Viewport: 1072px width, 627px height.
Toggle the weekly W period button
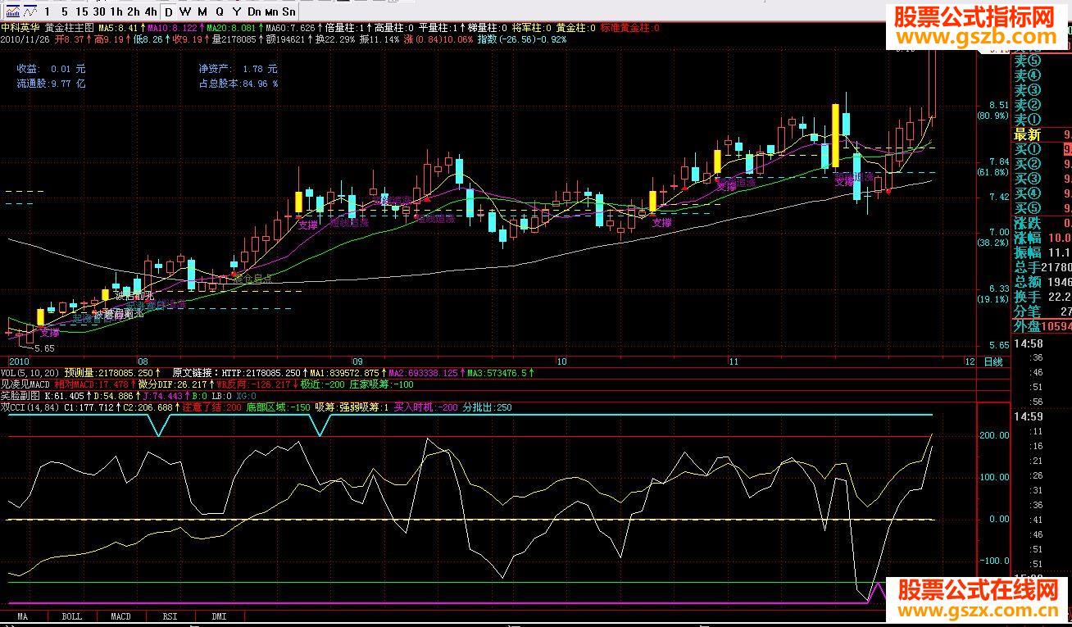[184, 11]
